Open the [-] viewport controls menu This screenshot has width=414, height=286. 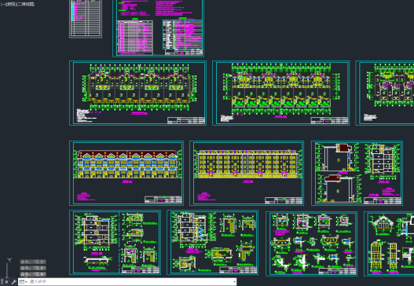[2, 4]
